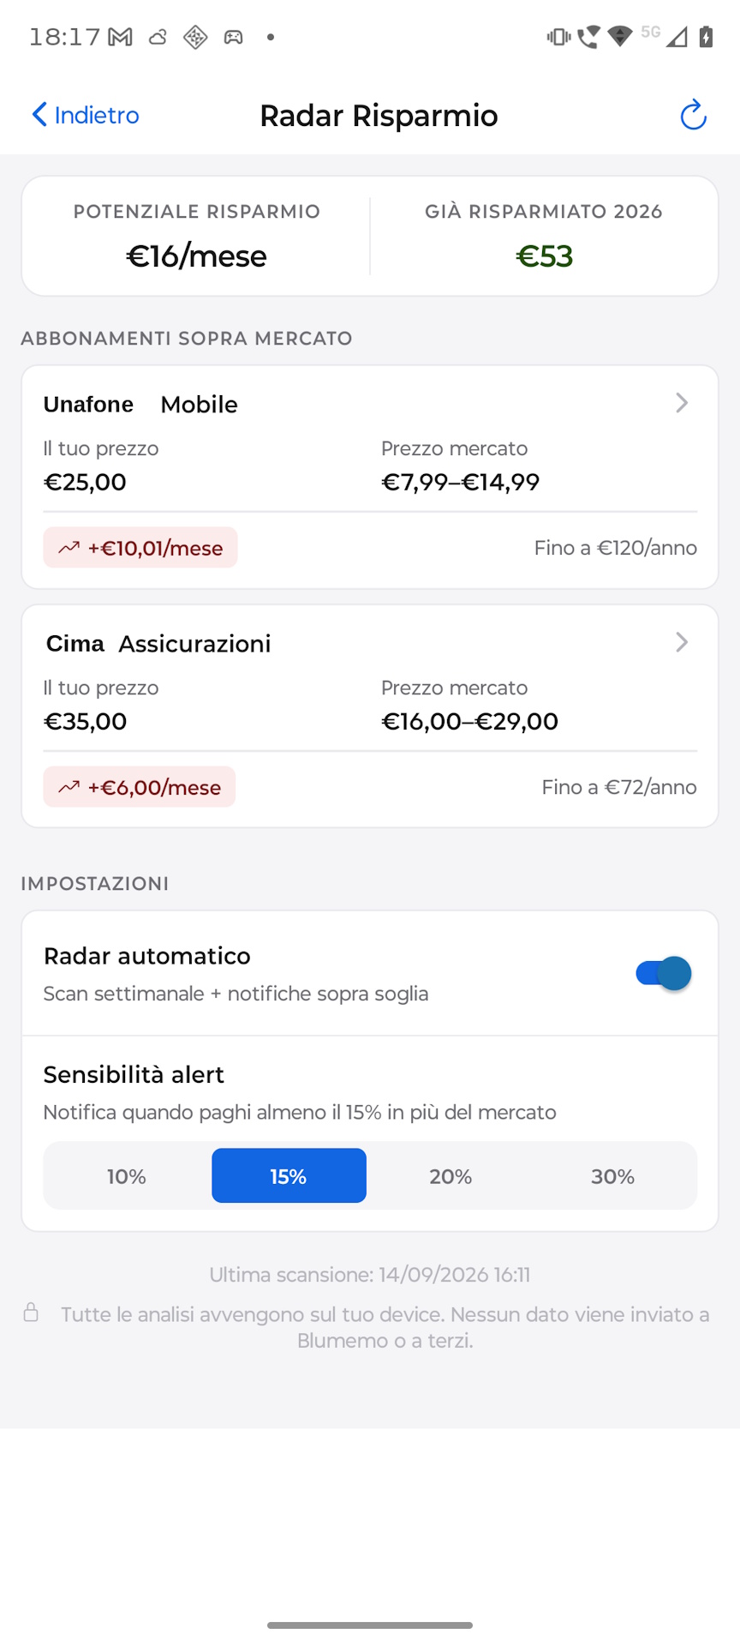Tap the lock icon near privacy note
Screen dimensions: 740x1646
(x=31, y=1313)
